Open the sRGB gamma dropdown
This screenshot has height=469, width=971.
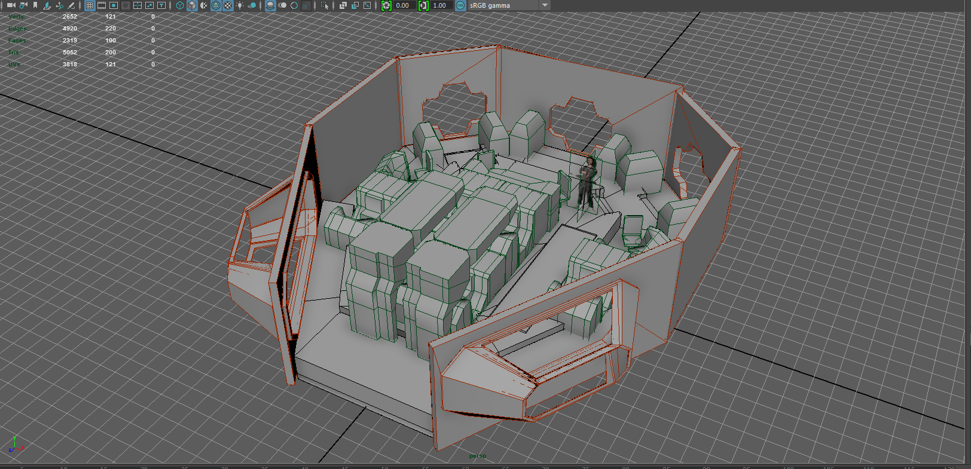click(x=509, y=5)
